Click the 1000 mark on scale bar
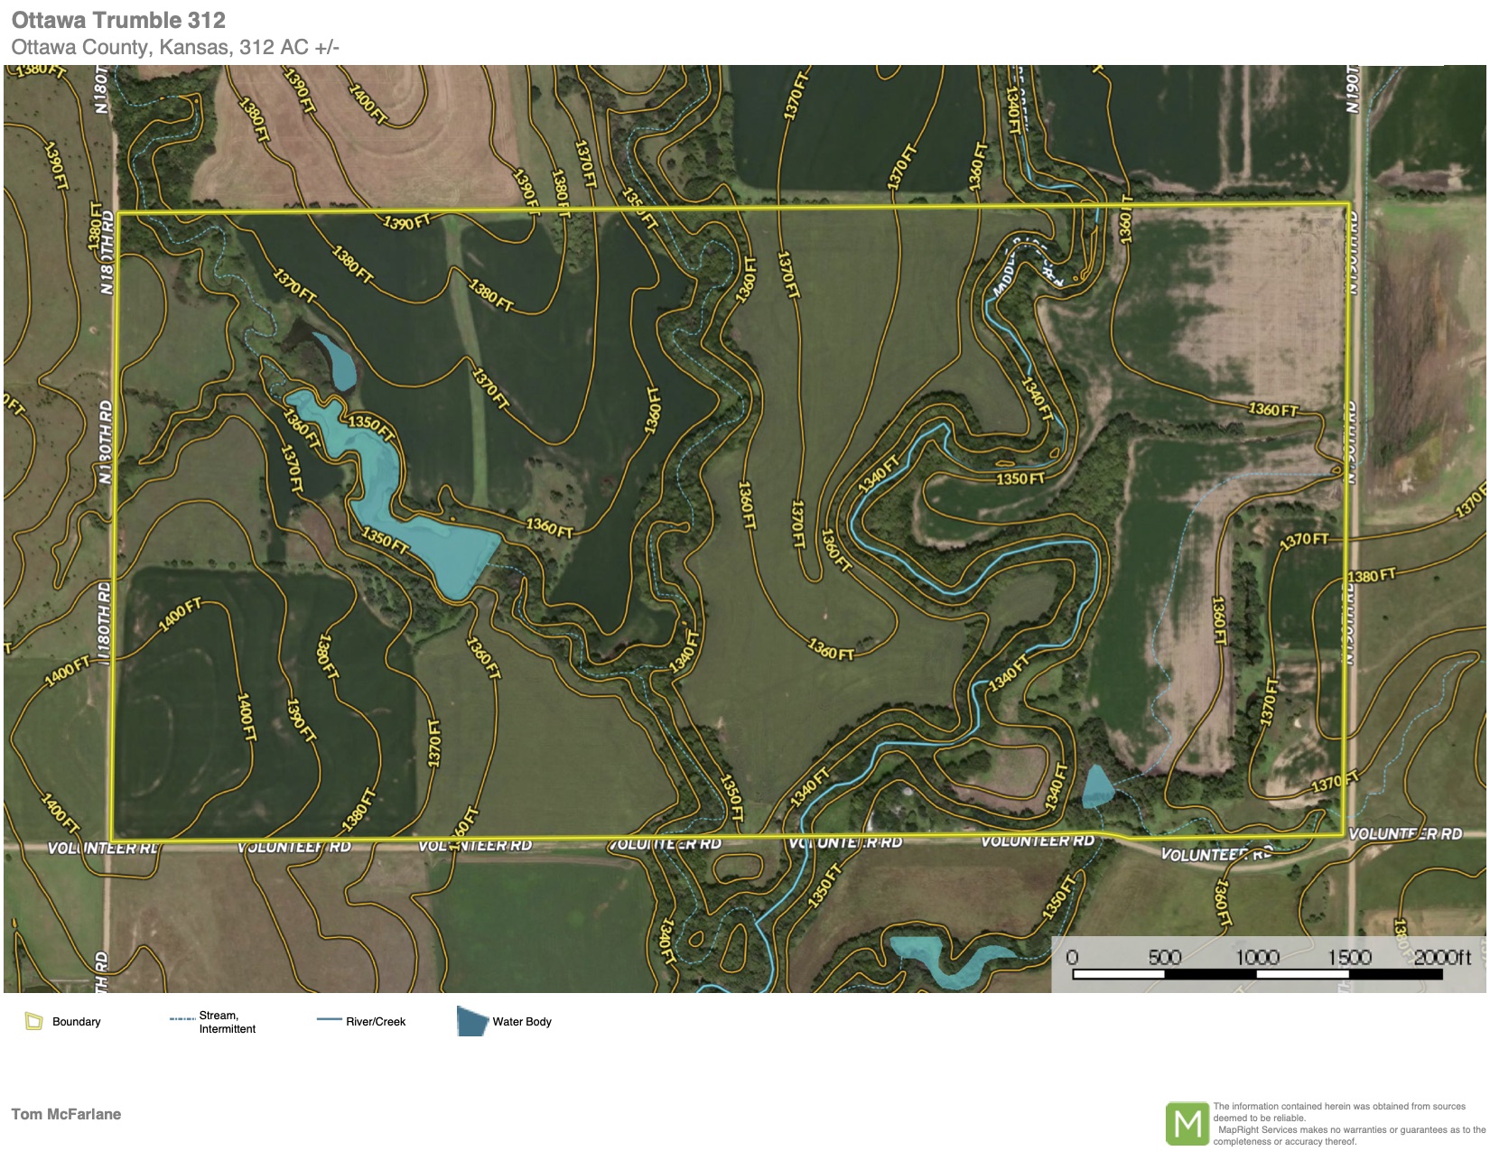Screen dimensions: 1490x1151 (1257, 957)
